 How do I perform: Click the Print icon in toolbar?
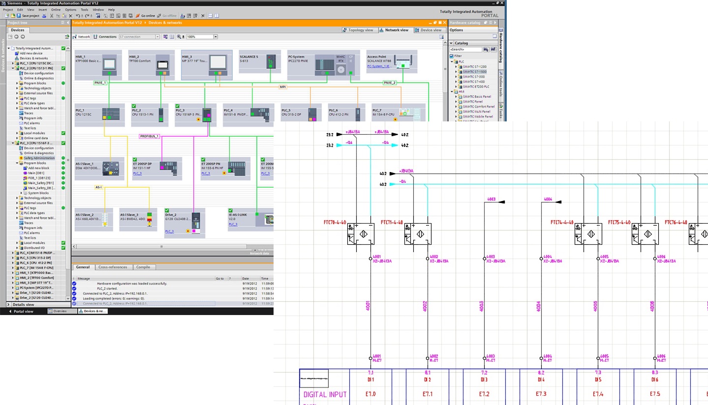(x=44, y=16)
